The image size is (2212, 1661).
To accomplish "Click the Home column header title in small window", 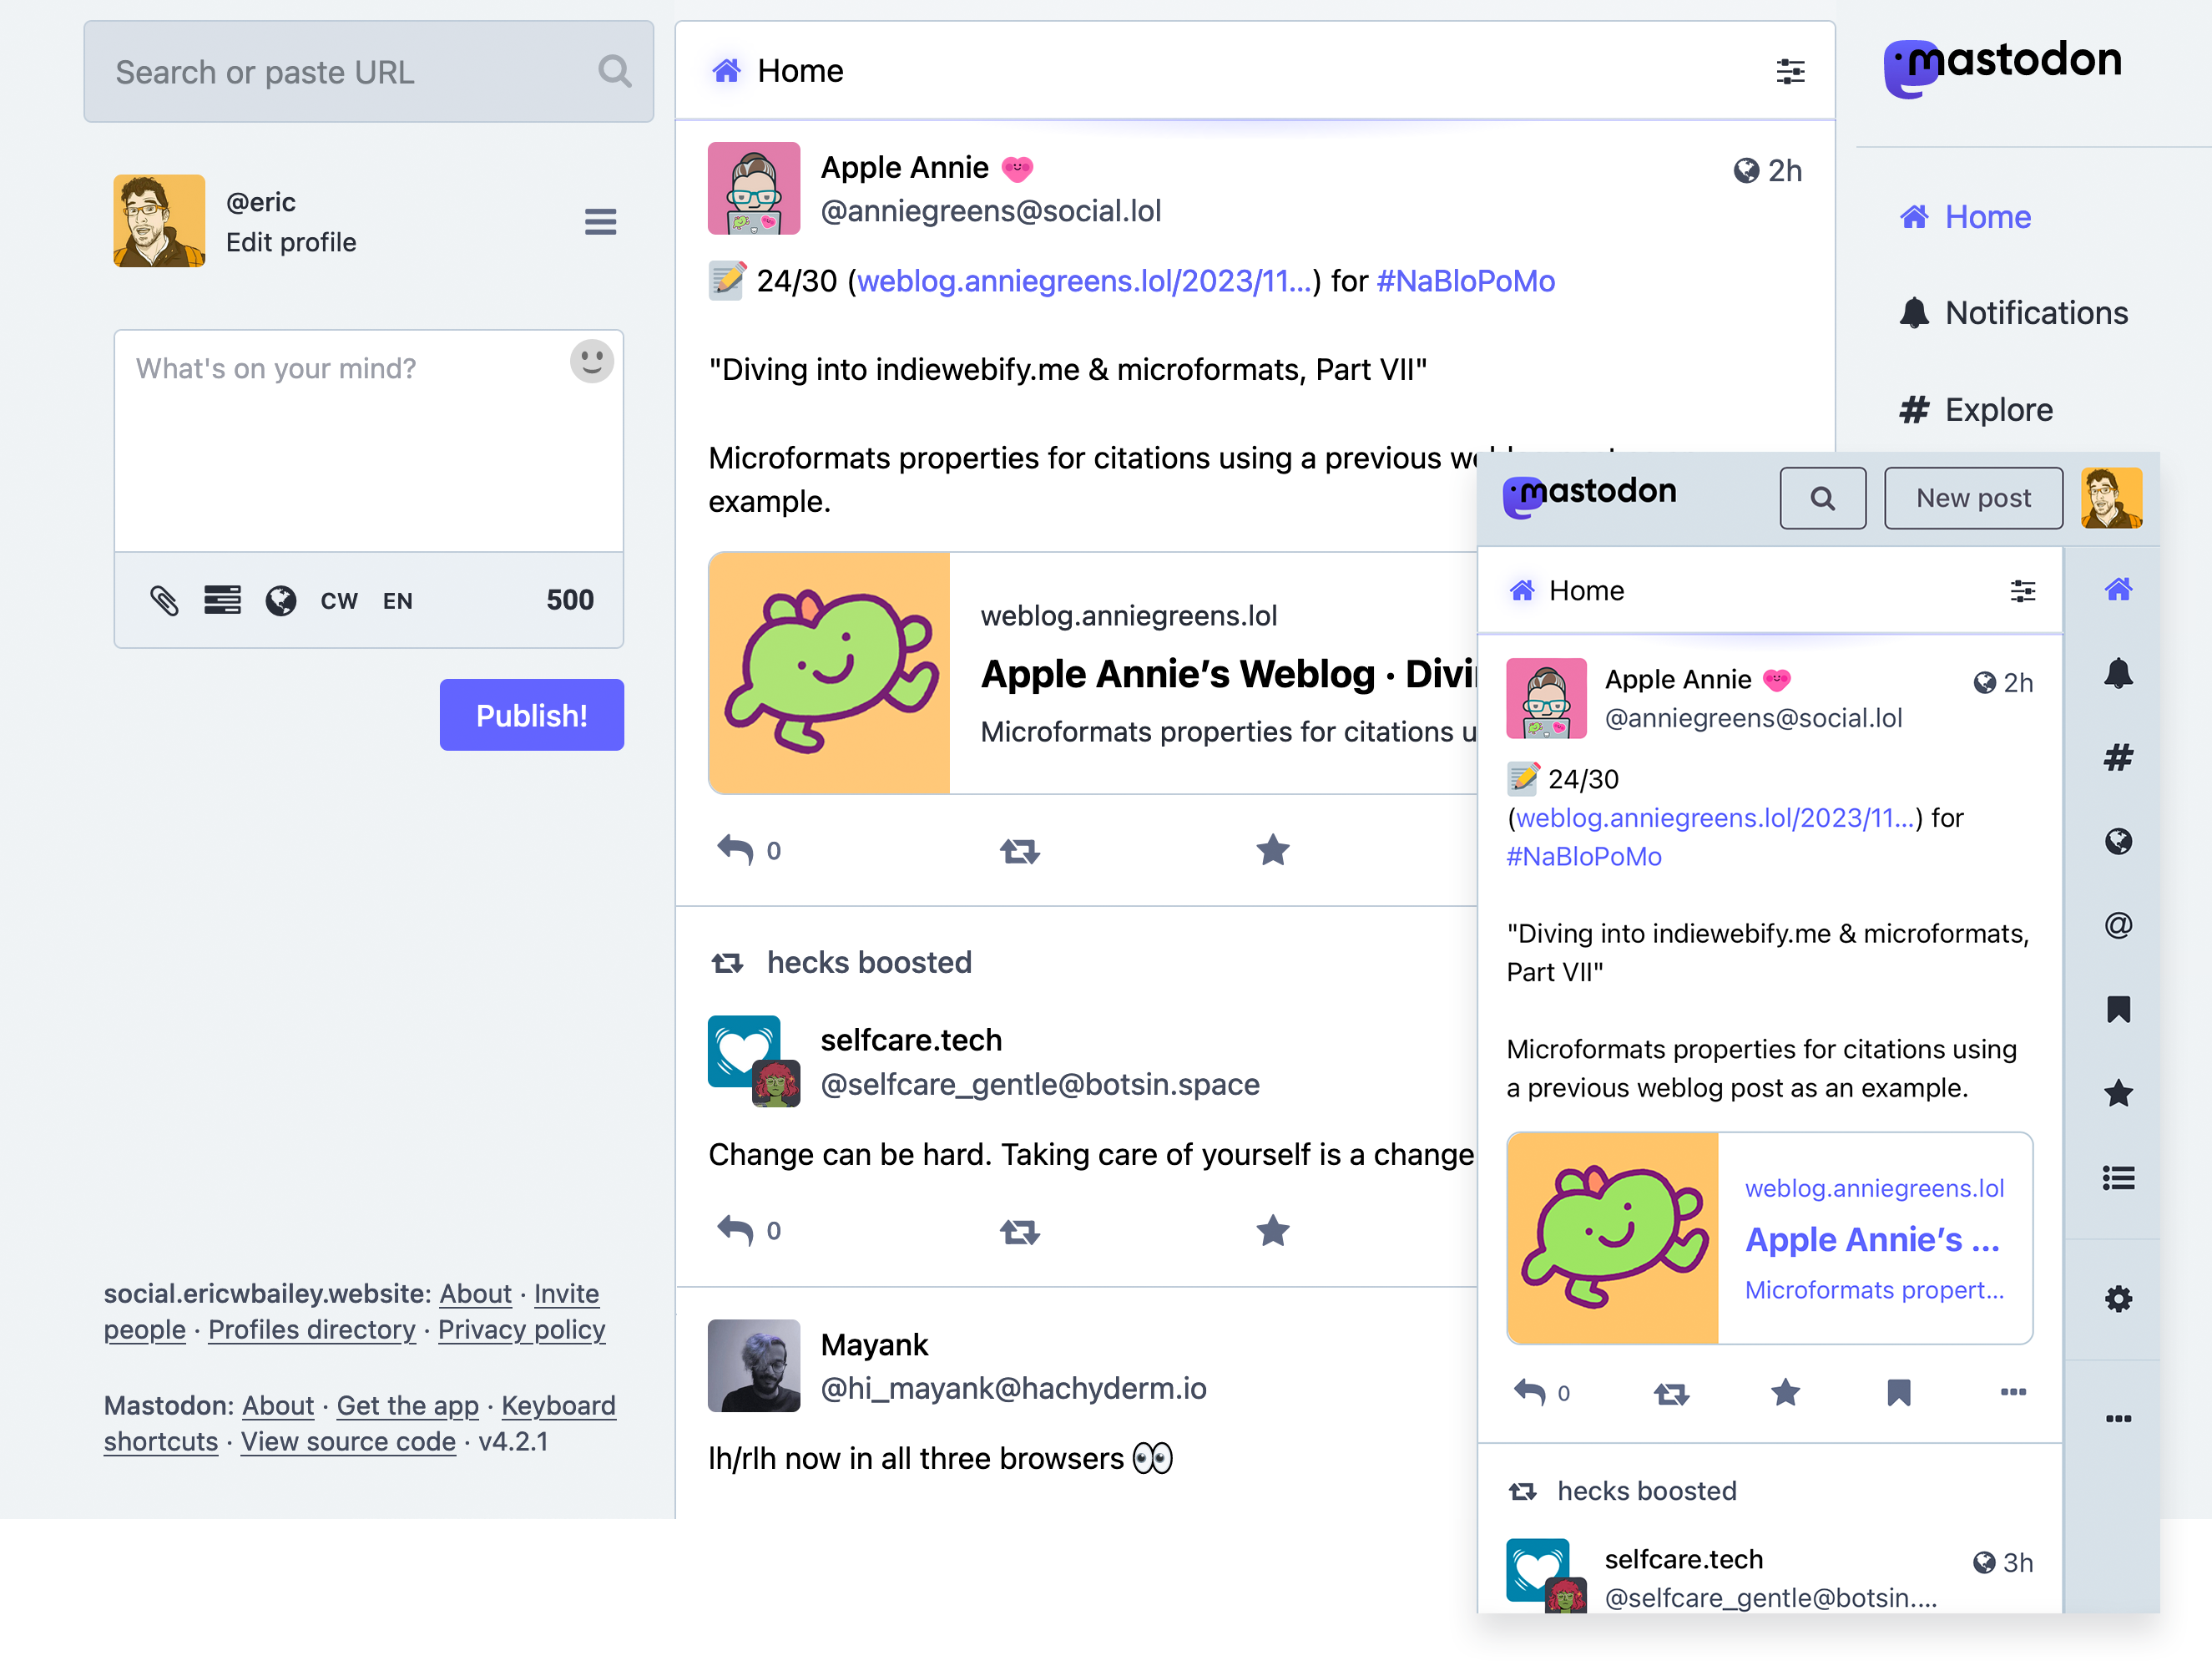I will (x=1586, y=590).
